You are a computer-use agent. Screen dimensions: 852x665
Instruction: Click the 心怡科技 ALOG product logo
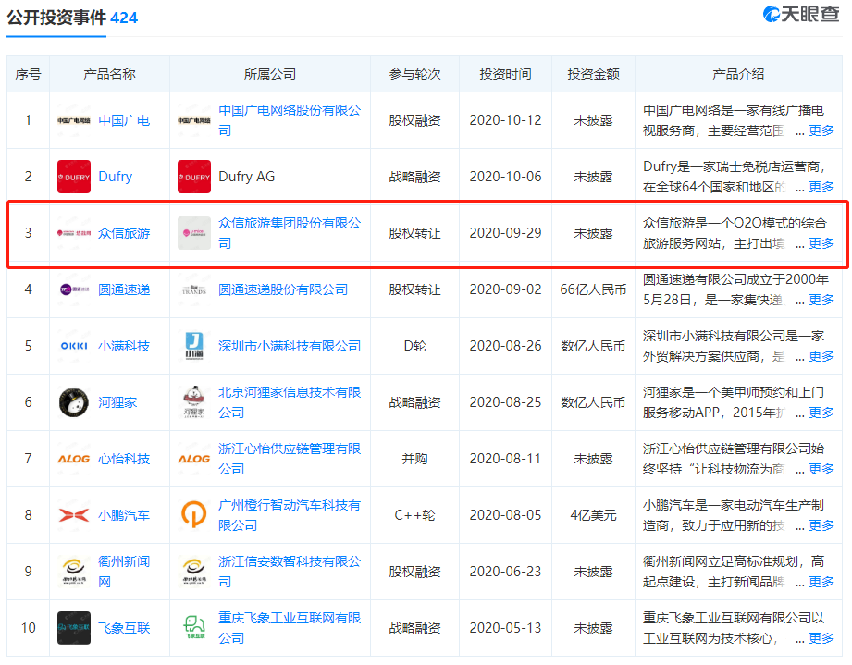(74, 459)
